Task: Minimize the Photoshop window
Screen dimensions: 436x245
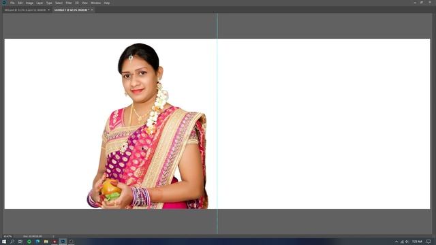Action: [415, 3]
